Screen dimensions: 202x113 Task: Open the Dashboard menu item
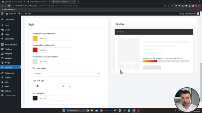coord(9,19)
